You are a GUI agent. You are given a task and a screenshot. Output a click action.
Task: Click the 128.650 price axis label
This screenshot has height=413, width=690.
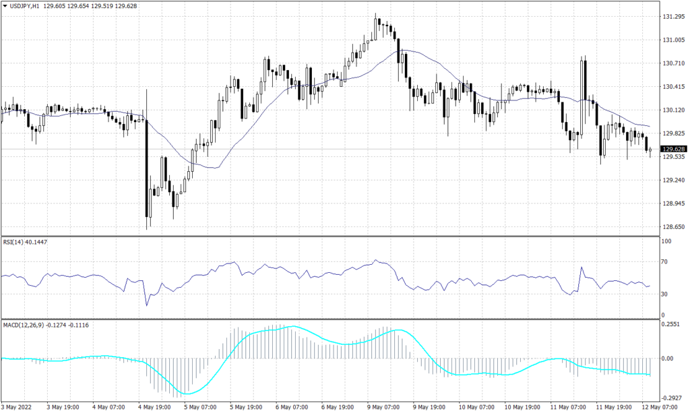[672, 226]
